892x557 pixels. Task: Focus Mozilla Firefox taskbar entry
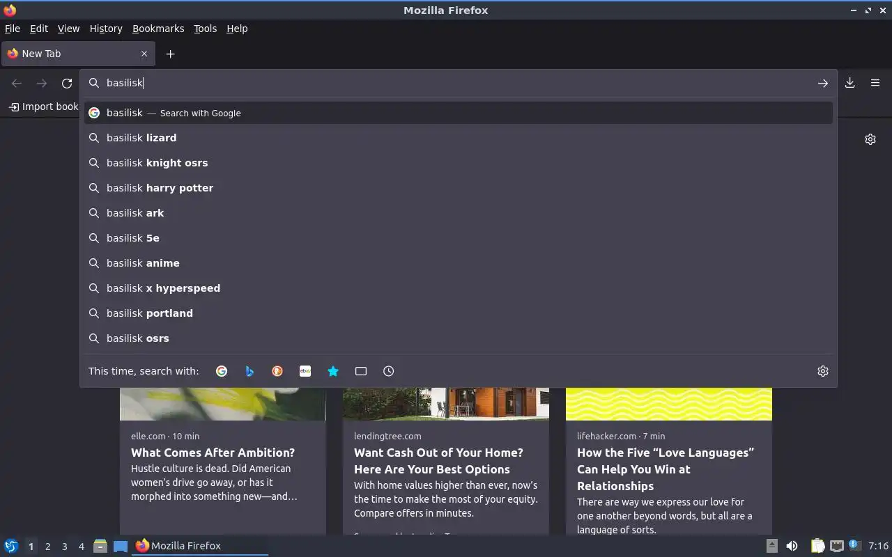201,546
